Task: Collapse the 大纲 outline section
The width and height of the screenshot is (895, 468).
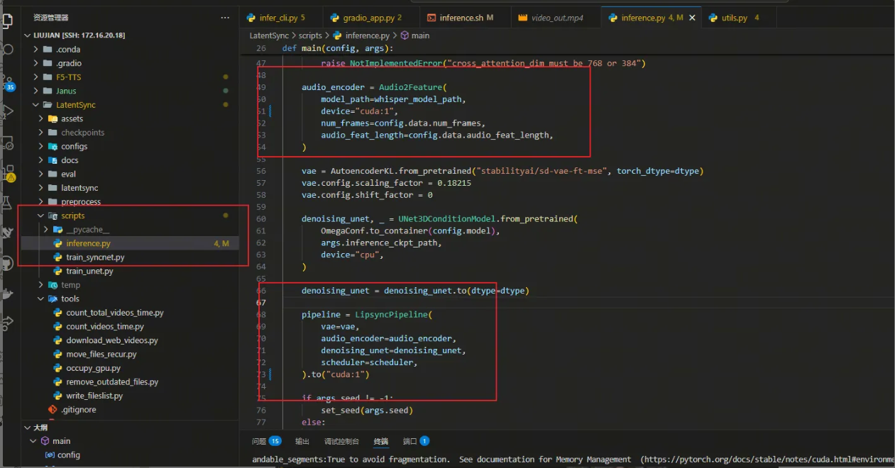Action: point(27,428)
